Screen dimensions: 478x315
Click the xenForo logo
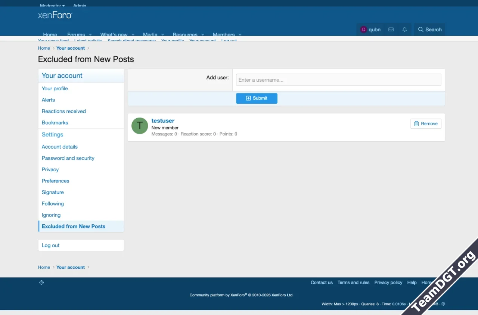55,15
